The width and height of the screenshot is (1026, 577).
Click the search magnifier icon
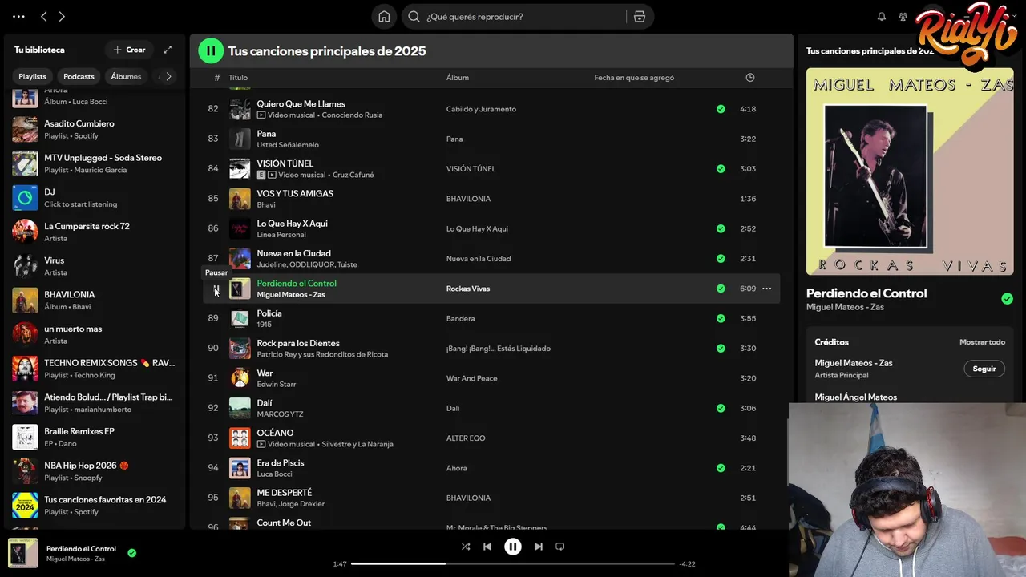(x=414, y=17)
